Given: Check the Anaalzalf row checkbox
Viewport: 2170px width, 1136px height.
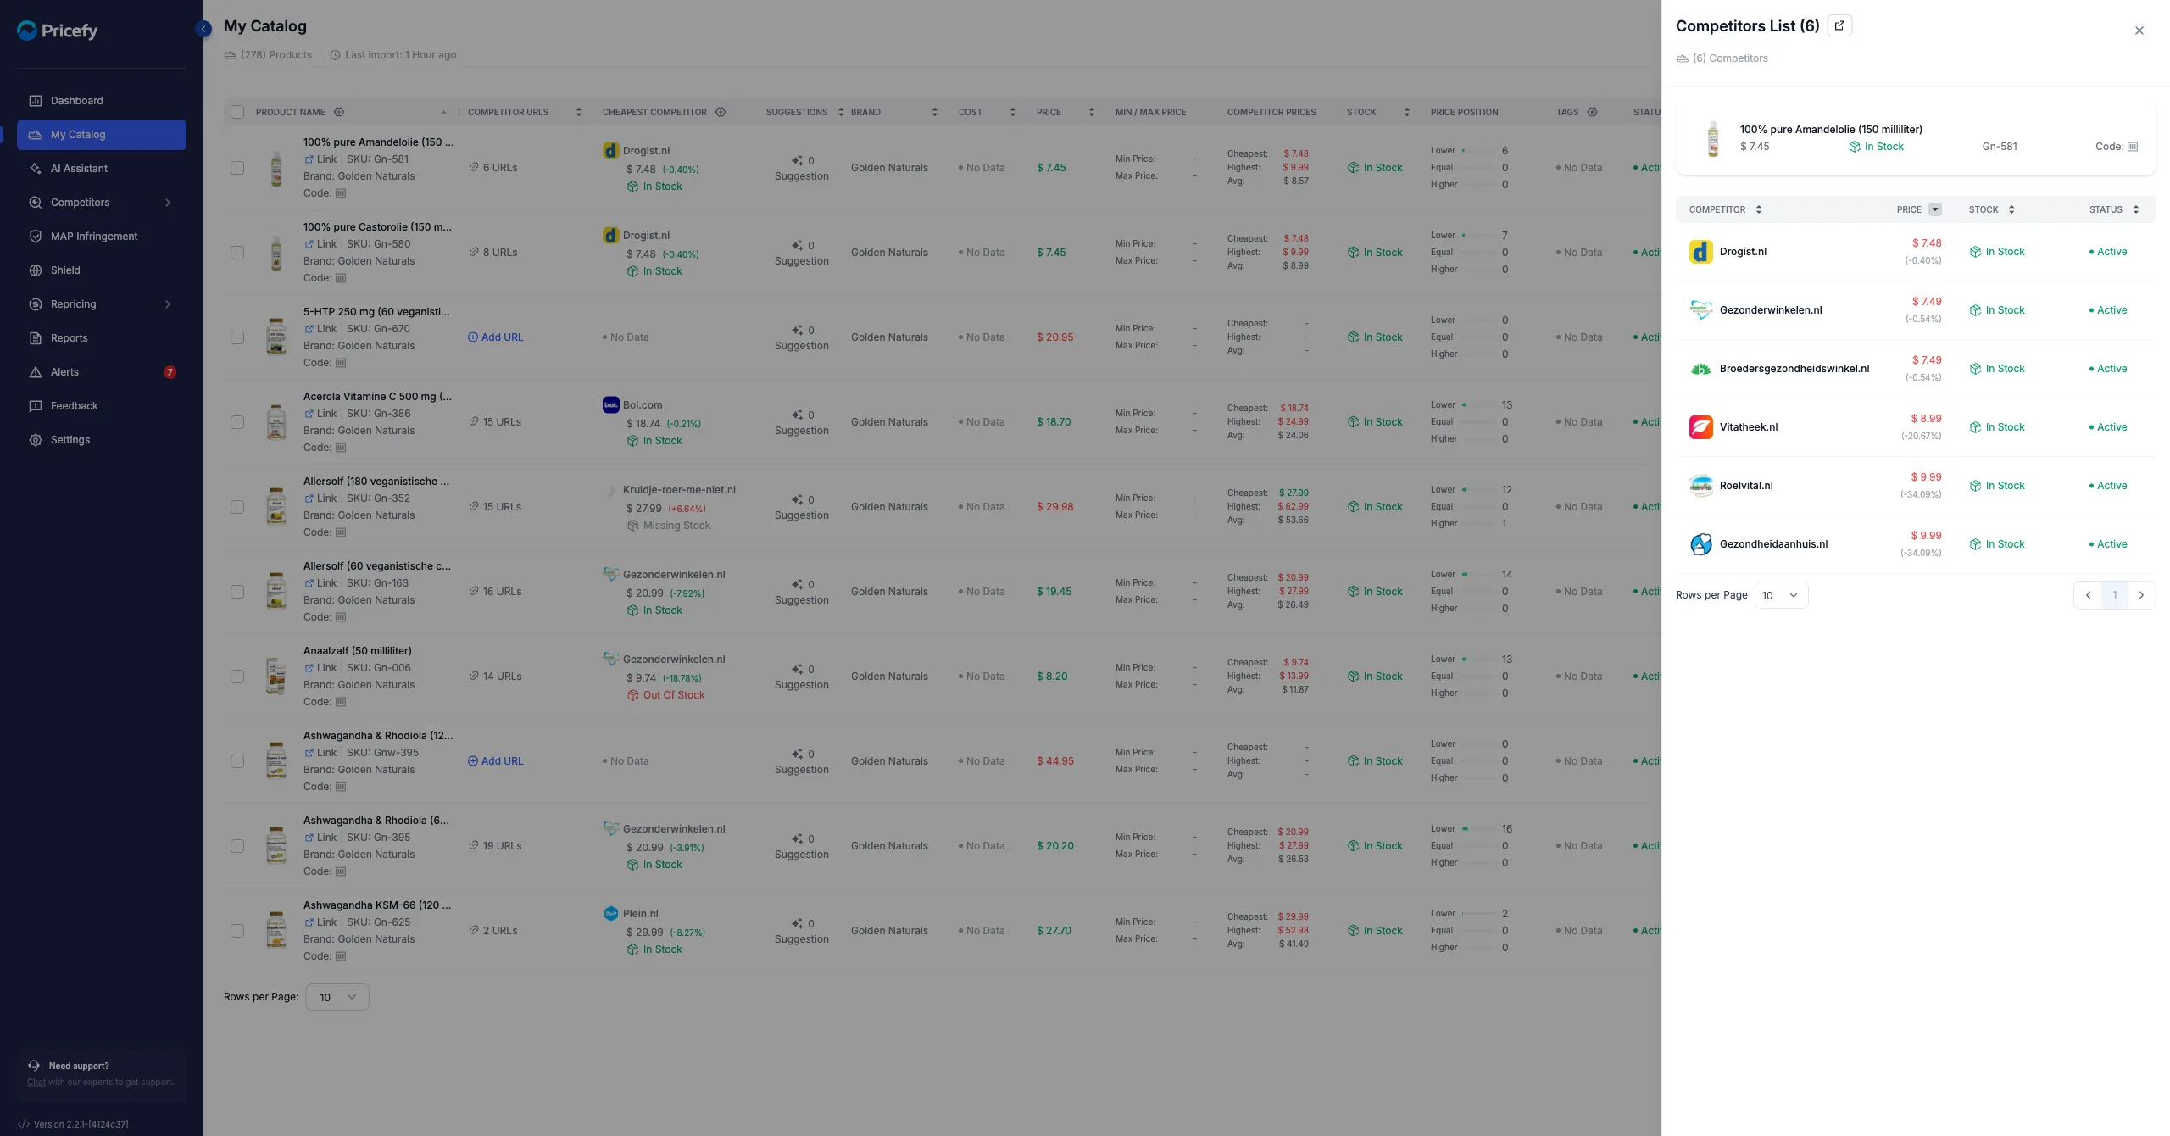Looking at the screenshot, I should 237,677.
